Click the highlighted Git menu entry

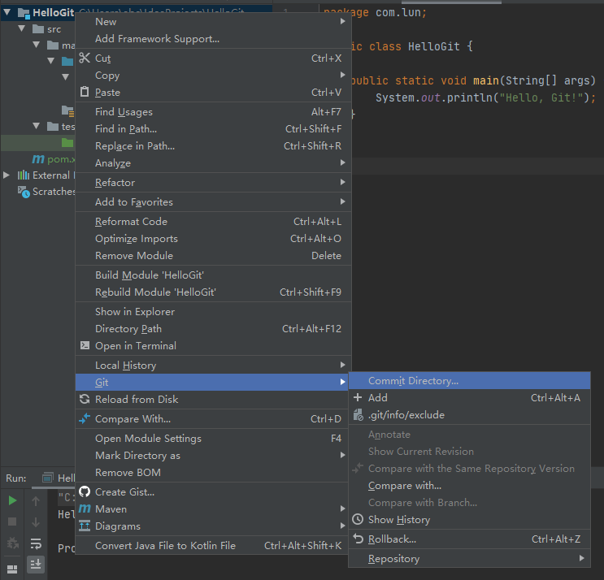(x=213, y=382)
